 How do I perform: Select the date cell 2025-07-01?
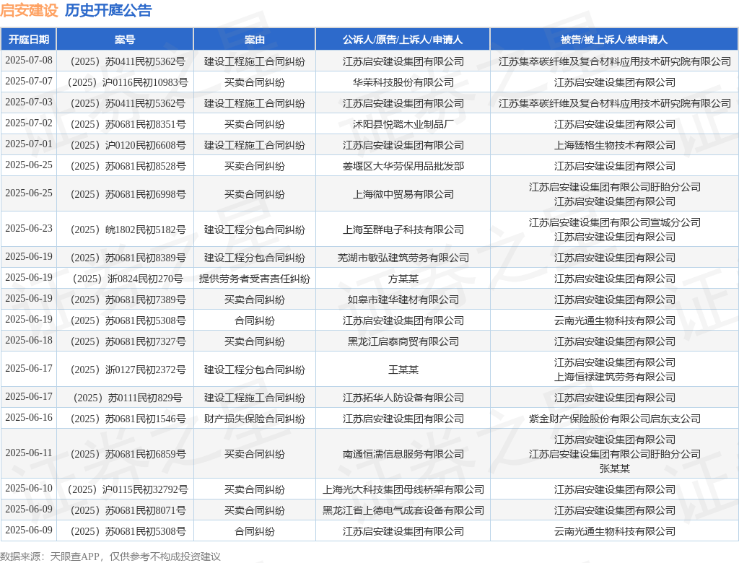[x=29, y=144]
